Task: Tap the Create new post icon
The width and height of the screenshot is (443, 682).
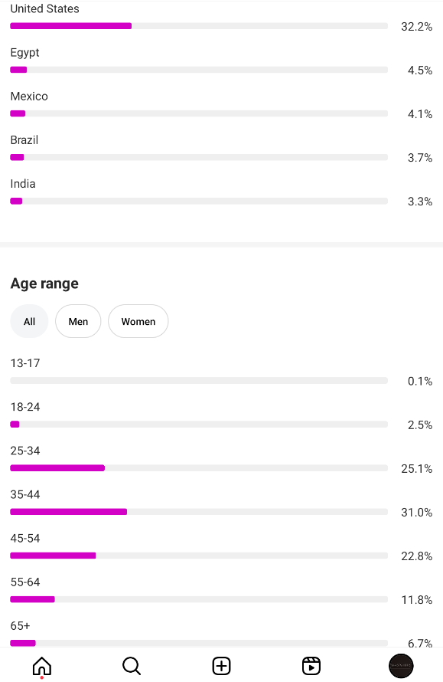Action: click(222, 666)
